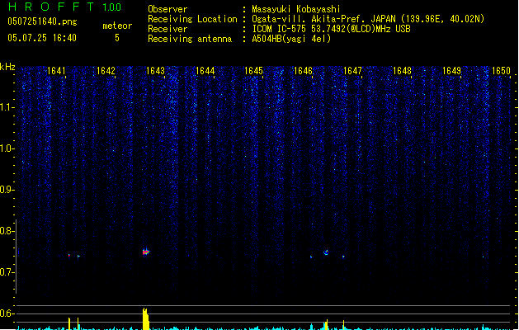519x330 pixels.
Task: Click the 1648 time marker
Action: pyautogui.click(x=402, y=71)
